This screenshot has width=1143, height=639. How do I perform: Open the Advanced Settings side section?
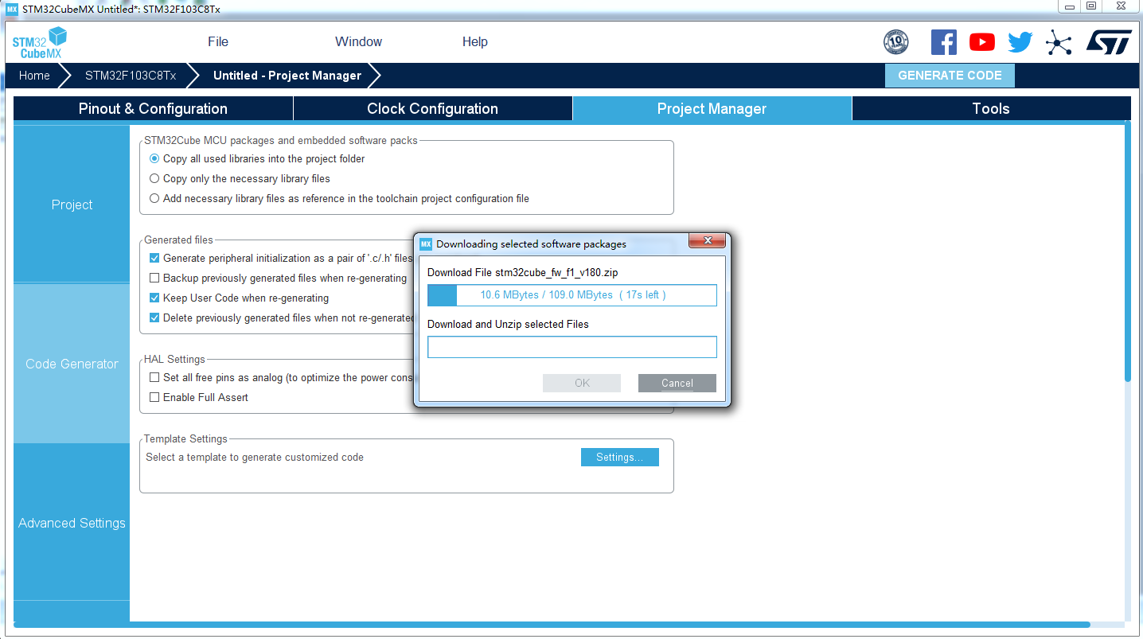[72, 522]
